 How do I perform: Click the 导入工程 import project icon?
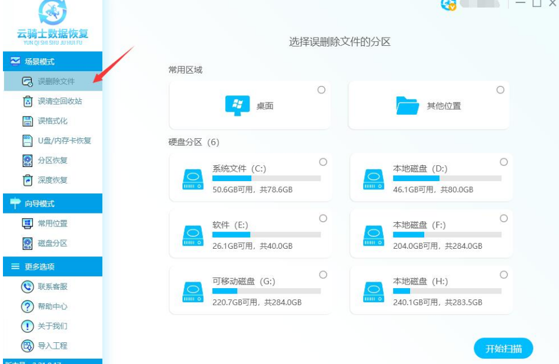click(28, 346)
